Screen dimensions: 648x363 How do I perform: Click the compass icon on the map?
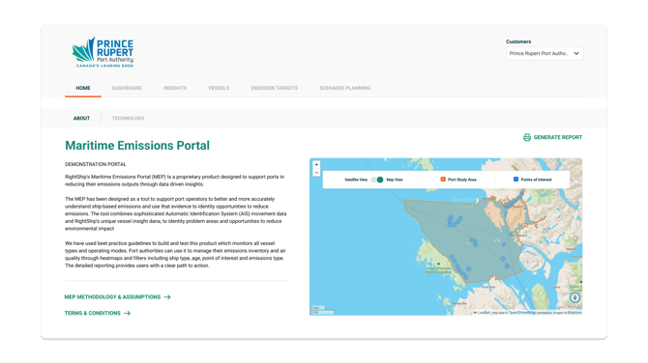pos(574,297)
